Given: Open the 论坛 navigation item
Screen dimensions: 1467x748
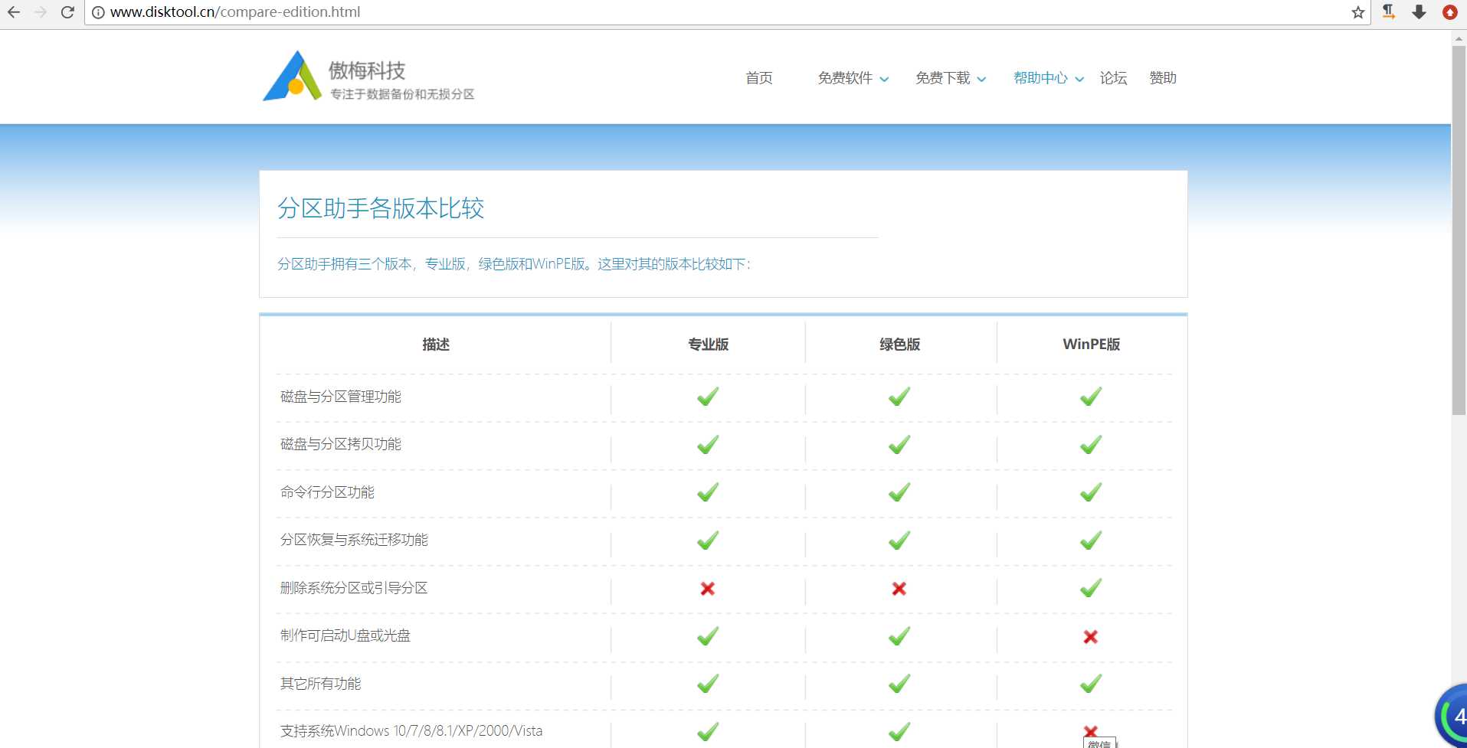Looking at the screenshot, I should coord(1113,78).
